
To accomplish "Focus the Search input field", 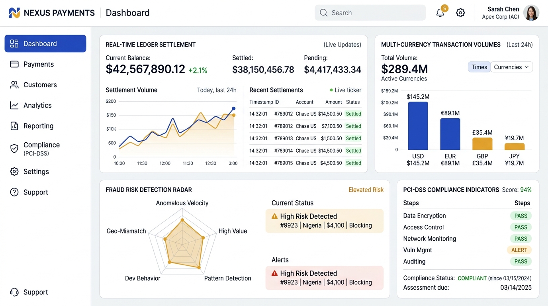I will pos(370,13).
